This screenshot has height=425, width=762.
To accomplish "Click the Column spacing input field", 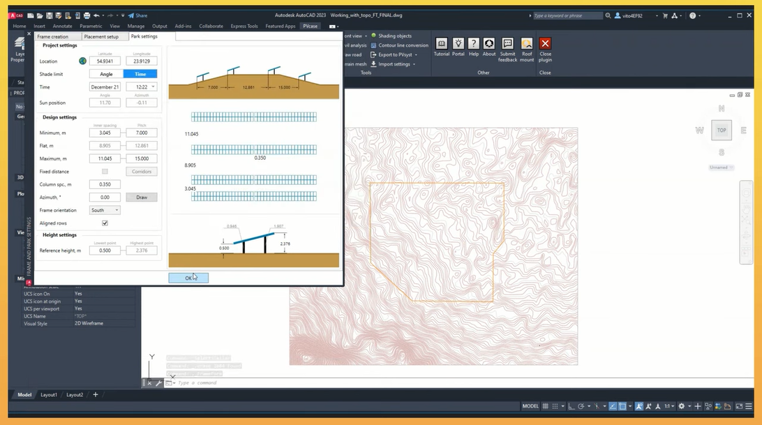I will coord(105,184).
